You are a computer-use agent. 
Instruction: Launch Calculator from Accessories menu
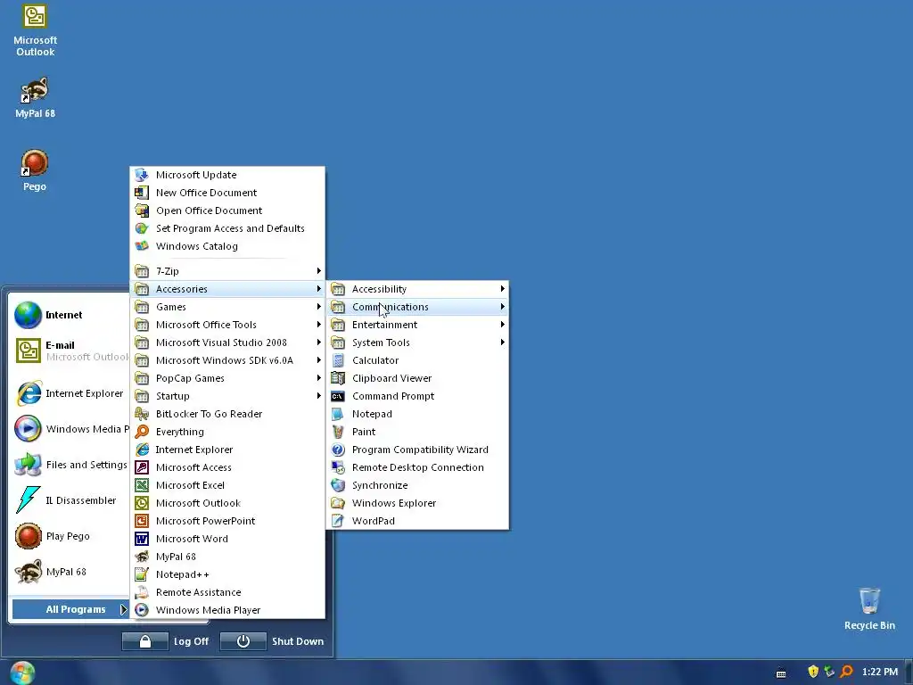417,360
